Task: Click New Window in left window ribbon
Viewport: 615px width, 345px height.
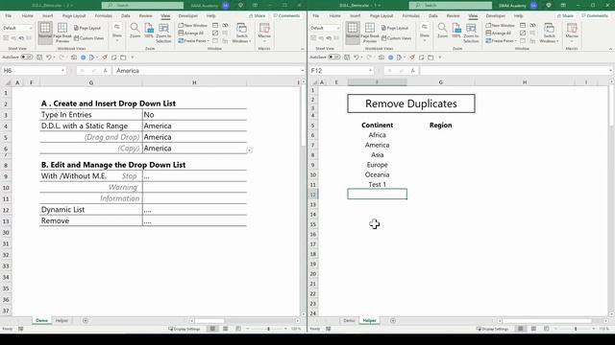Action: [x=192, y=26]
